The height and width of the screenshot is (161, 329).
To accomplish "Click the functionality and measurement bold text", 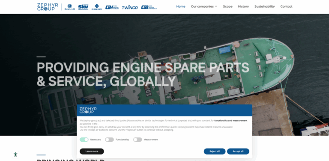I will tap(230, 121).
